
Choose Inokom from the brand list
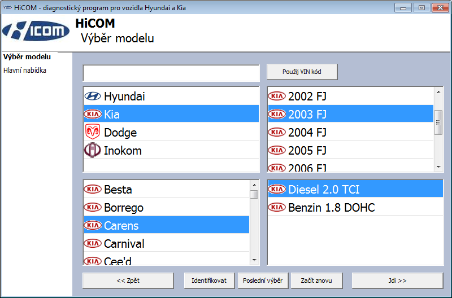pos(171,150)
